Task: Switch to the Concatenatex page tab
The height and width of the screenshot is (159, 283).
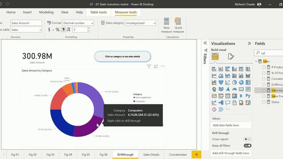Action: 178,155
